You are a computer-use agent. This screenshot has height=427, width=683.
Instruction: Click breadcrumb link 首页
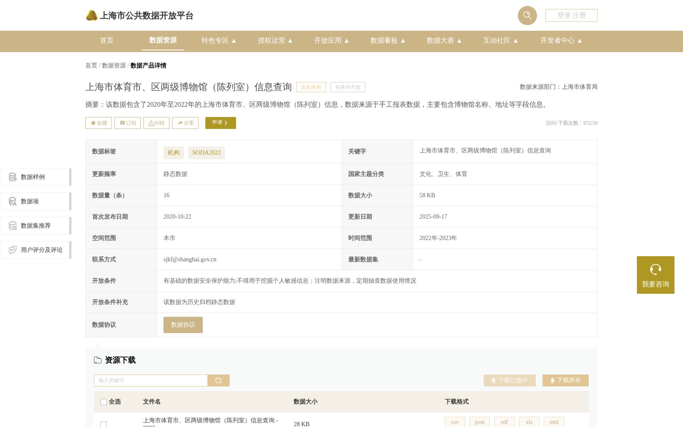(91, 66)
